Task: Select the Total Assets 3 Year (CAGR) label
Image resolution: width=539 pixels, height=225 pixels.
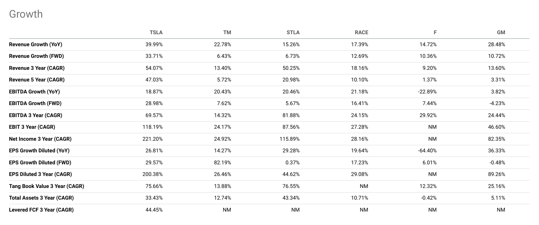Action: (x=41, y=198)
